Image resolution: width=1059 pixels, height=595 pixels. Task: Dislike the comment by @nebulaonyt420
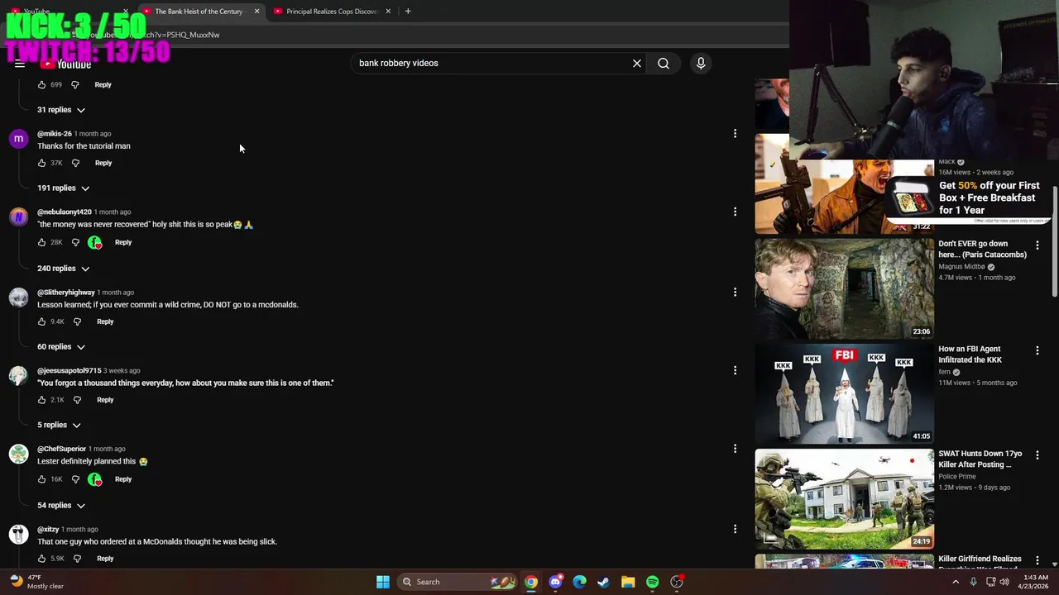[x=75, y=242]
